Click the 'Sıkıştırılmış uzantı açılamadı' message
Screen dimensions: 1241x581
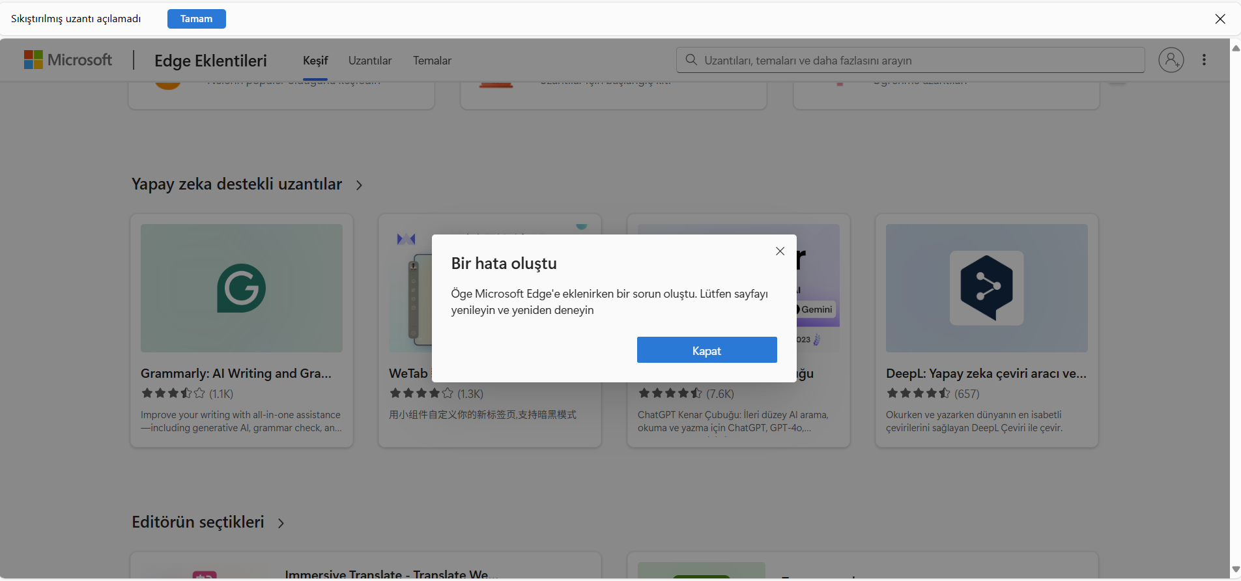click(x=76, y=19)
